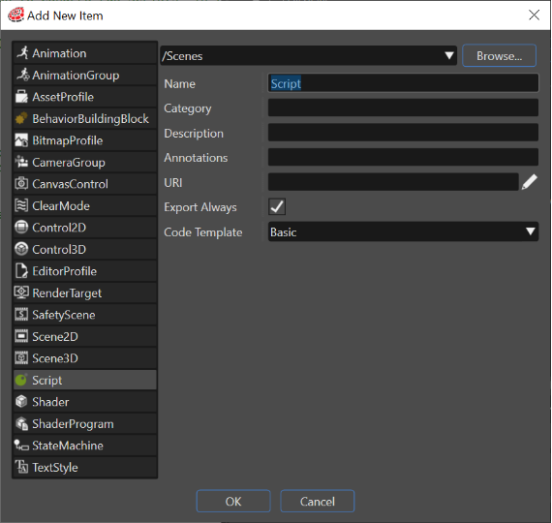The width and height of the screenshot is (552, 523).
Task: Click the TextStyle icon
Action: (21, 467)
